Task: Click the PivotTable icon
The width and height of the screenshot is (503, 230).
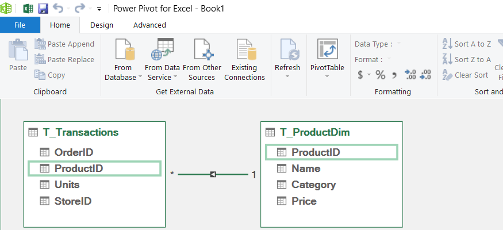Action: coord(328,49)
